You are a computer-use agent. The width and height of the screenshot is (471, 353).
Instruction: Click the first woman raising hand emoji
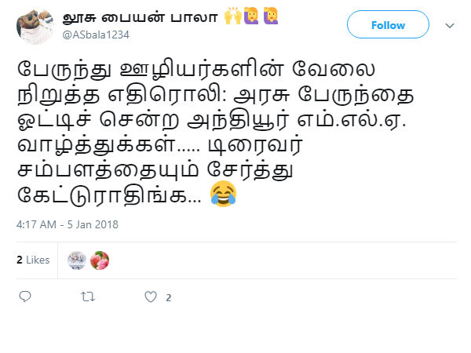251,16
